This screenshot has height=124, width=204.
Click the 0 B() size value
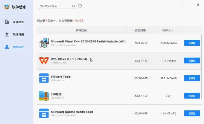pos(168,96)
